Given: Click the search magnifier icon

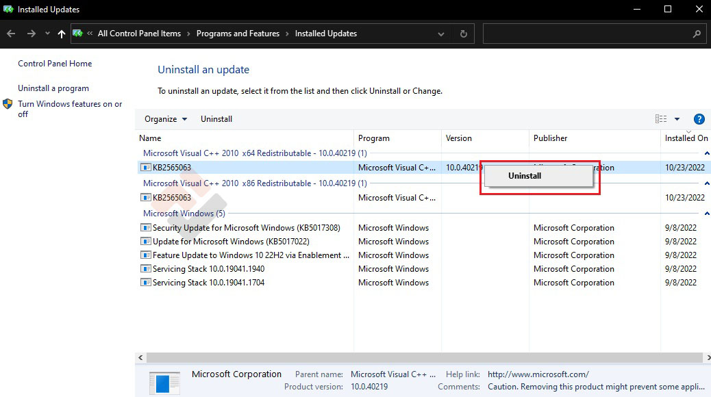Looking at the screenshot, I should pyautogui.click(x=697, y=34).
